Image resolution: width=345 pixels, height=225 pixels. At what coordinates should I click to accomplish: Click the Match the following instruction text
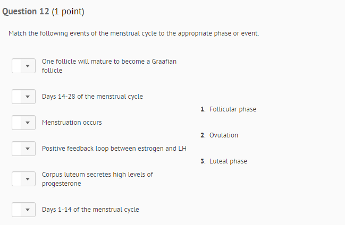(x=133, y=33)
